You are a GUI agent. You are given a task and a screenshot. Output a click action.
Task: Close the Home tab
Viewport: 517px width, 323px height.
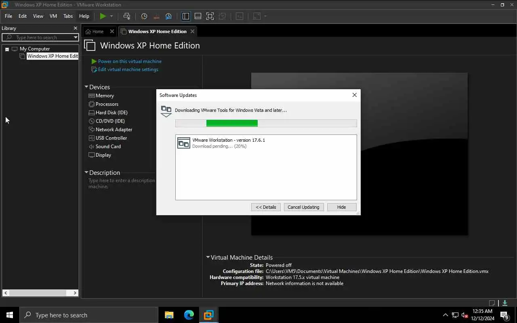(112, 31)
